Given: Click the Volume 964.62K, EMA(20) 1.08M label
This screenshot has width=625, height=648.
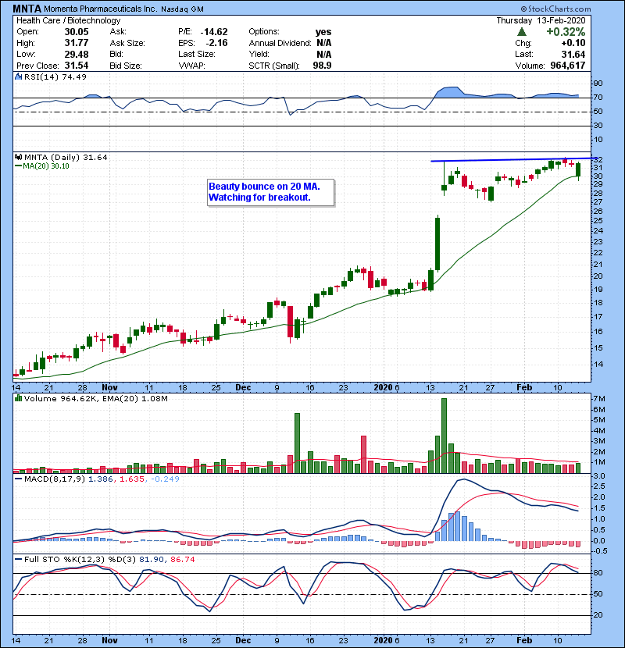Looking at the screenshot, I should click(95, 398).
